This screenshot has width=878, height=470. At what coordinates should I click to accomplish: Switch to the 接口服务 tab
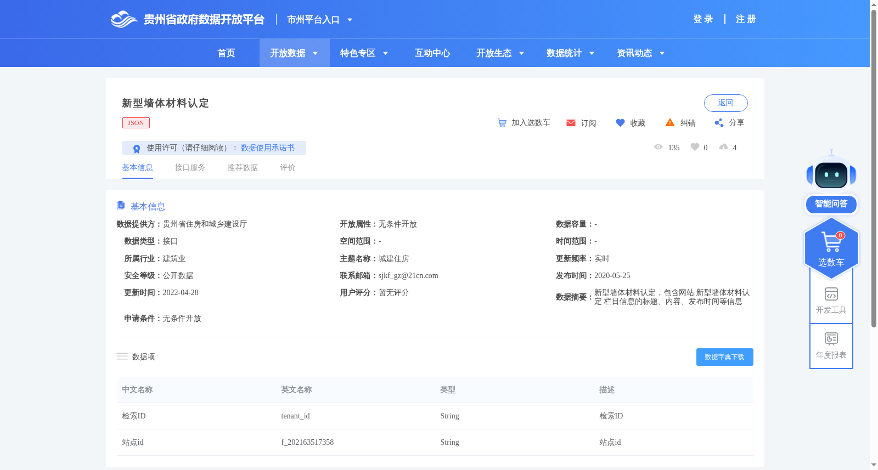click(190, 168)
